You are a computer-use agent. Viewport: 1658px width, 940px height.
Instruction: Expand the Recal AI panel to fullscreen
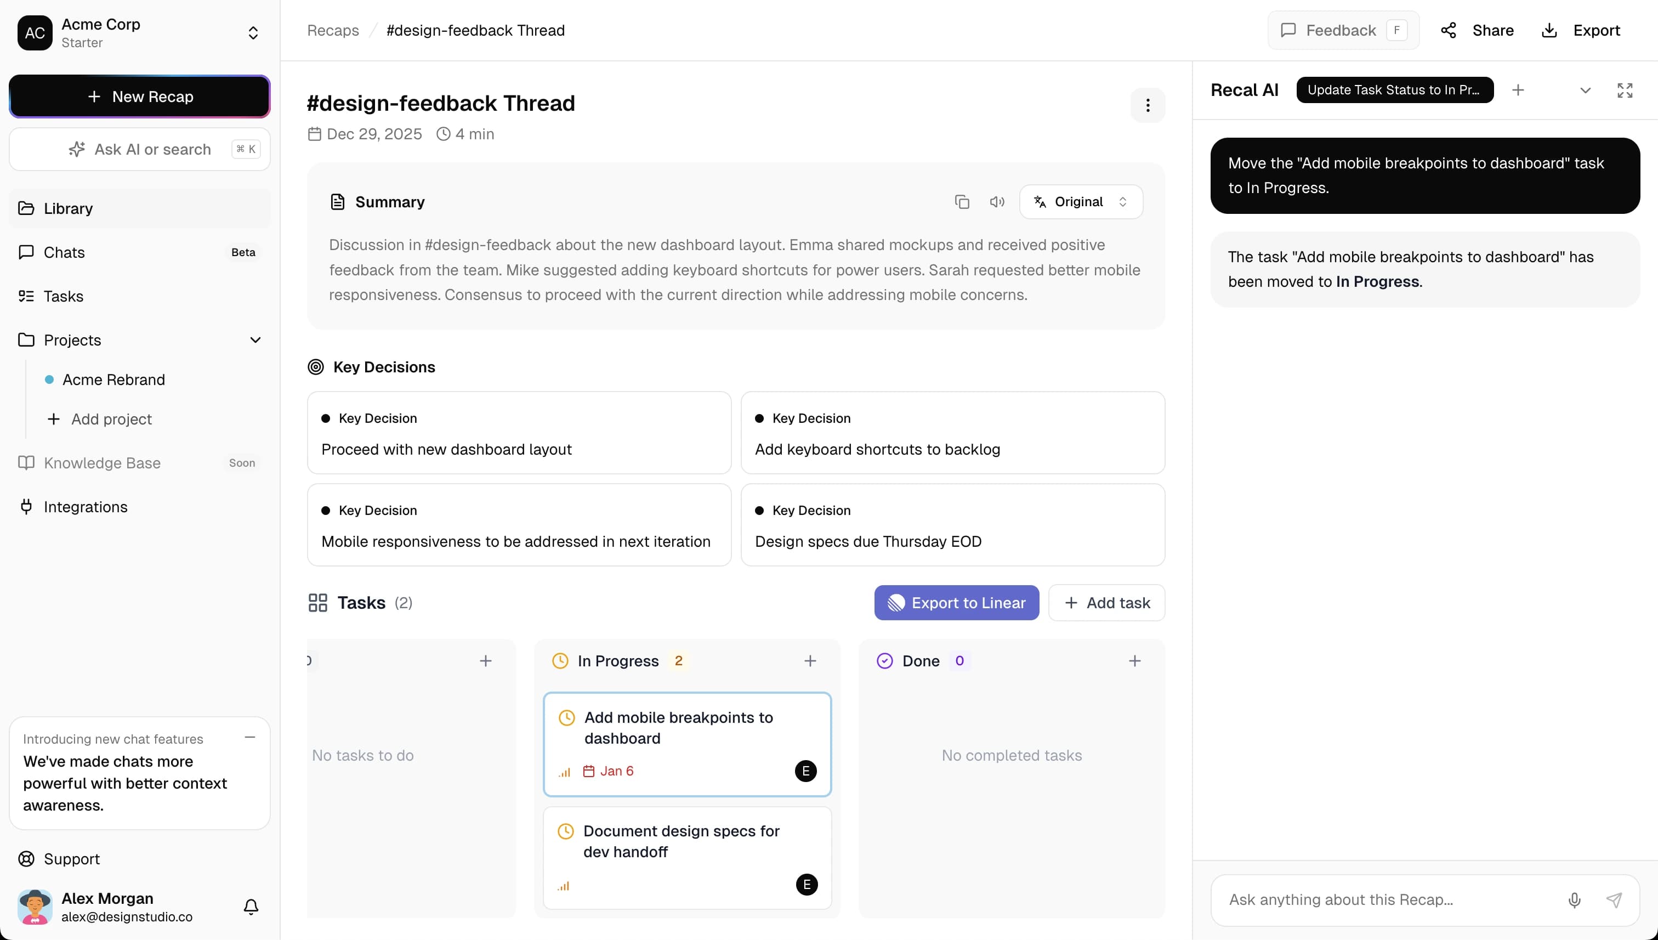tap(1625, 90)
